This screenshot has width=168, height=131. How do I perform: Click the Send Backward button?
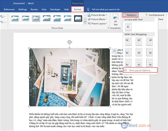[155, 15]
